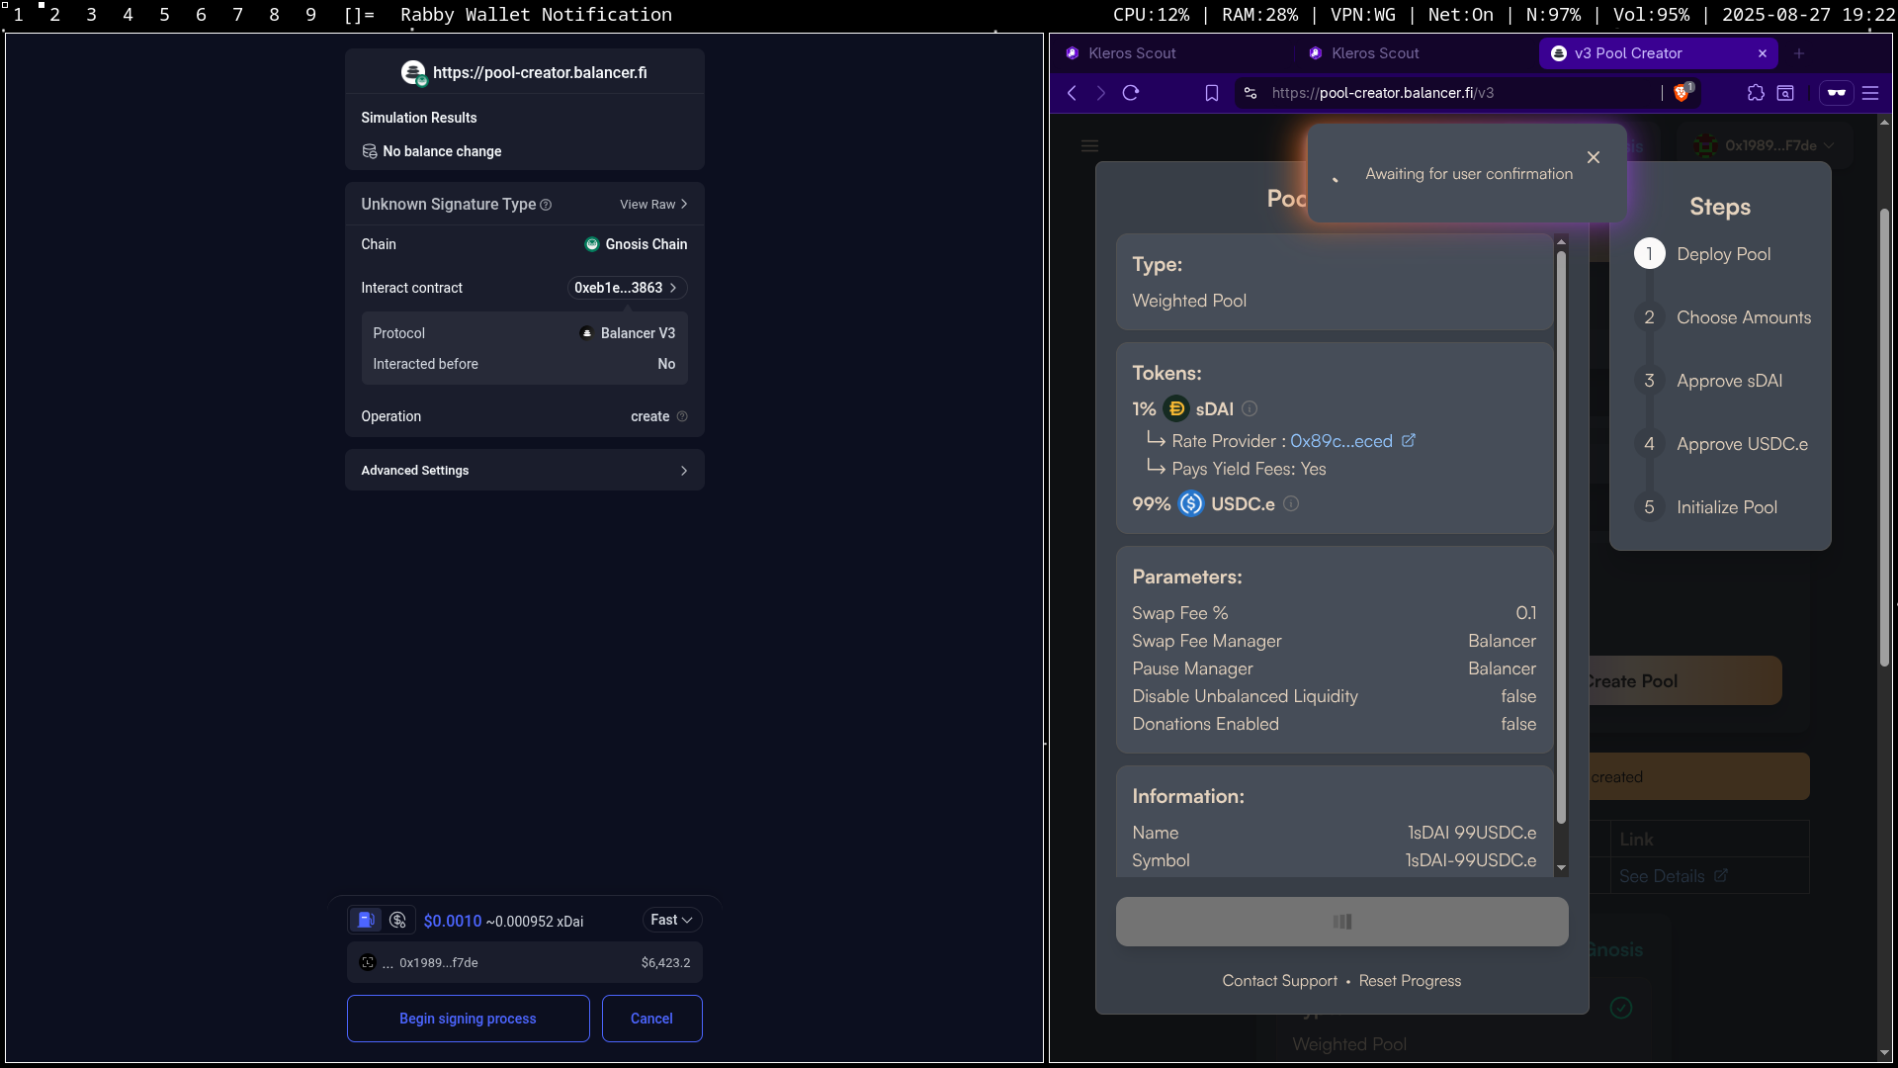The image size is (1898, 1068).
Task: Click the USDC.e token info icon
Action: click(1291, 503)
